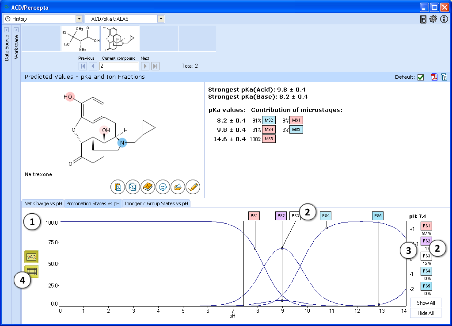Click the highlighted OH group in structure

(105, 130)
